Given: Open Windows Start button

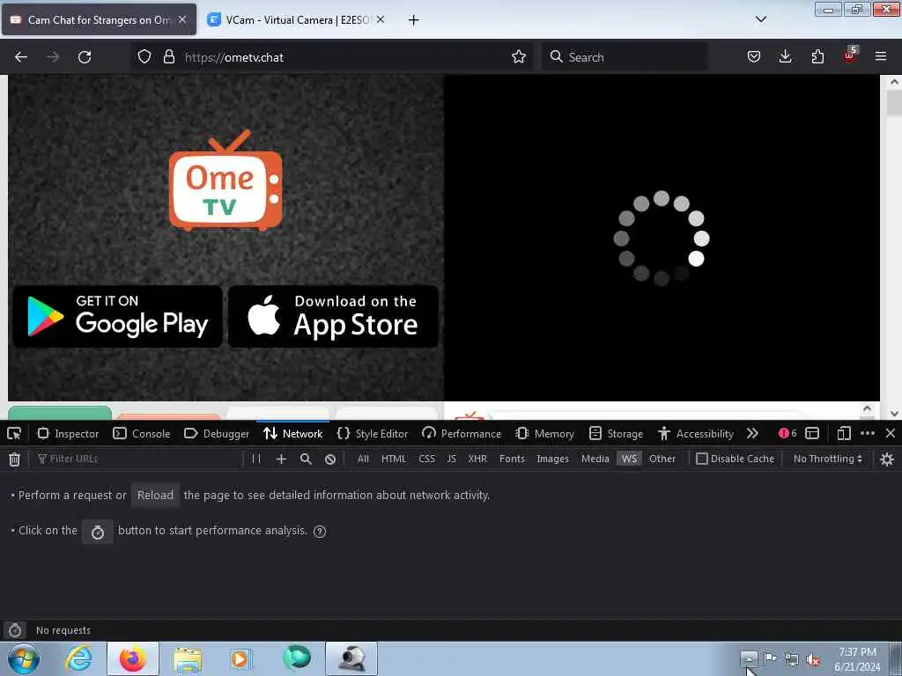Looking at the screenshot, I should tap(24, 658).
